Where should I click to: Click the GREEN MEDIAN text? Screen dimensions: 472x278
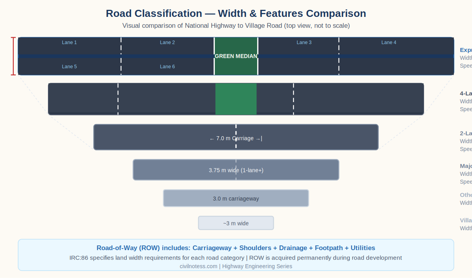point(236,56)
